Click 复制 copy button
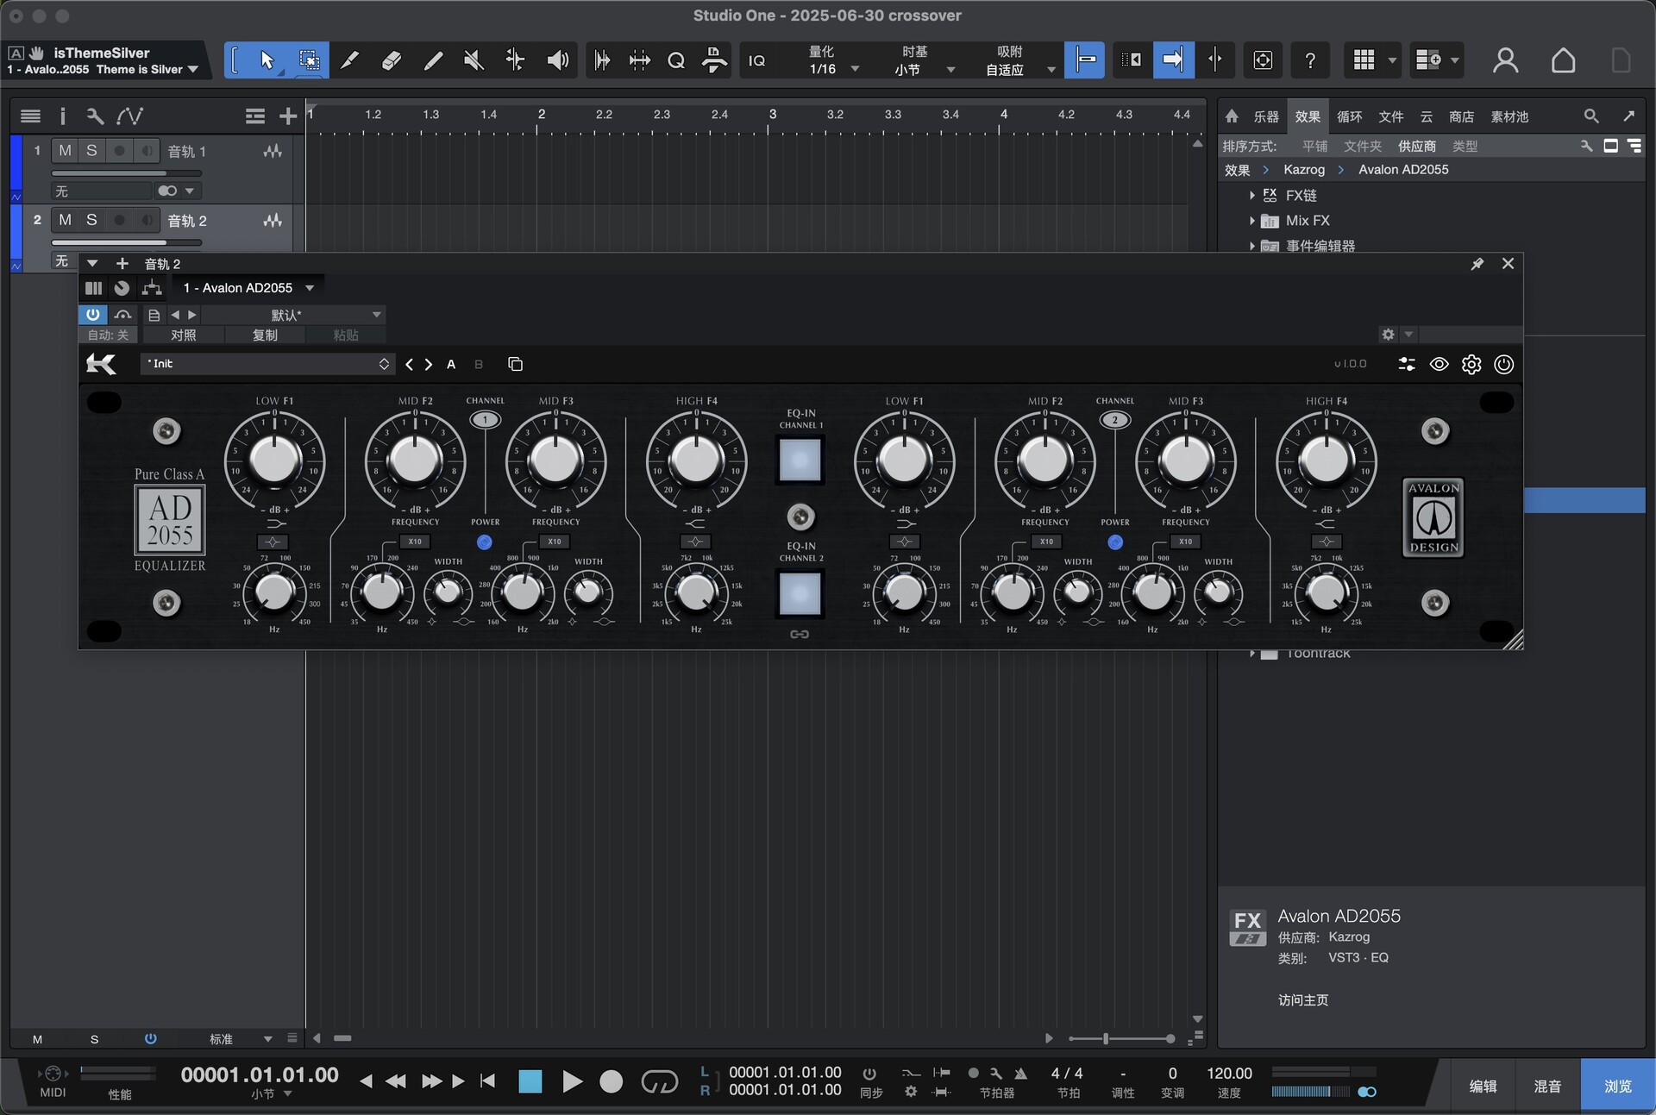The width and height of the screenshot is (1656, 1115). coord(265,335)
